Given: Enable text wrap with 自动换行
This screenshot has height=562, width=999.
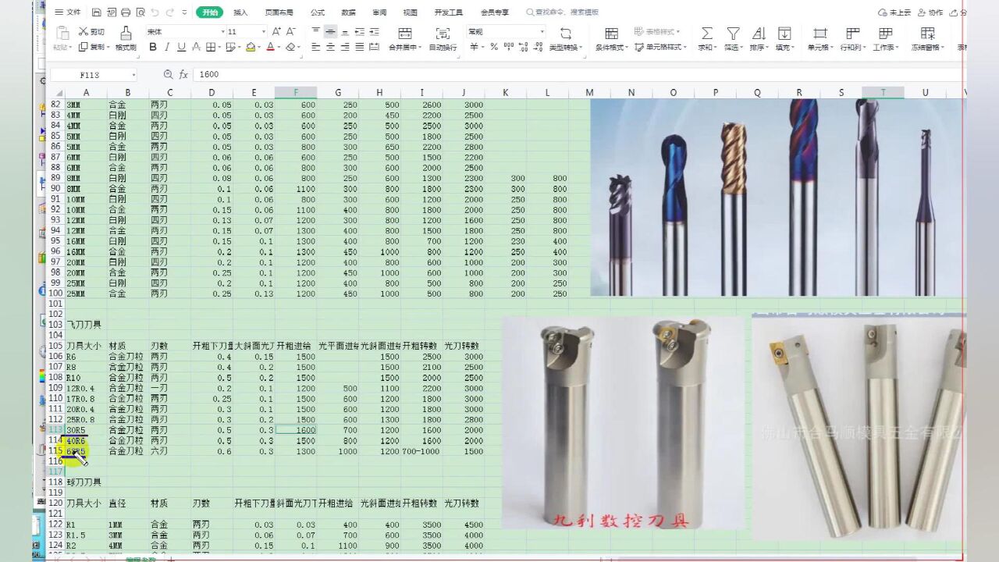Looking at the screenshot, I should tap(443, 35).
